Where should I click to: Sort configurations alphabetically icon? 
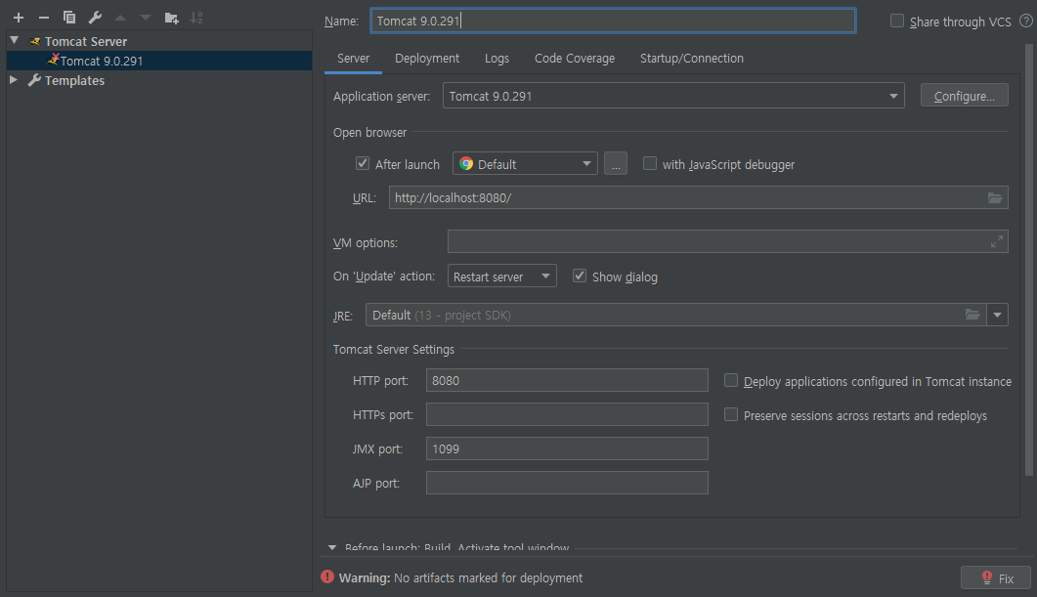click(x=196, y=18)
